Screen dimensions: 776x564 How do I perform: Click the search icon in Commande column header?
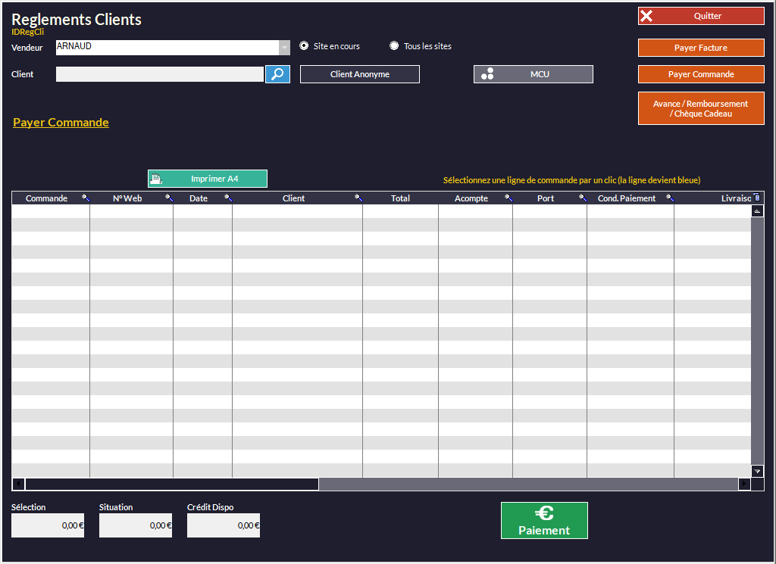pos(86,198)
